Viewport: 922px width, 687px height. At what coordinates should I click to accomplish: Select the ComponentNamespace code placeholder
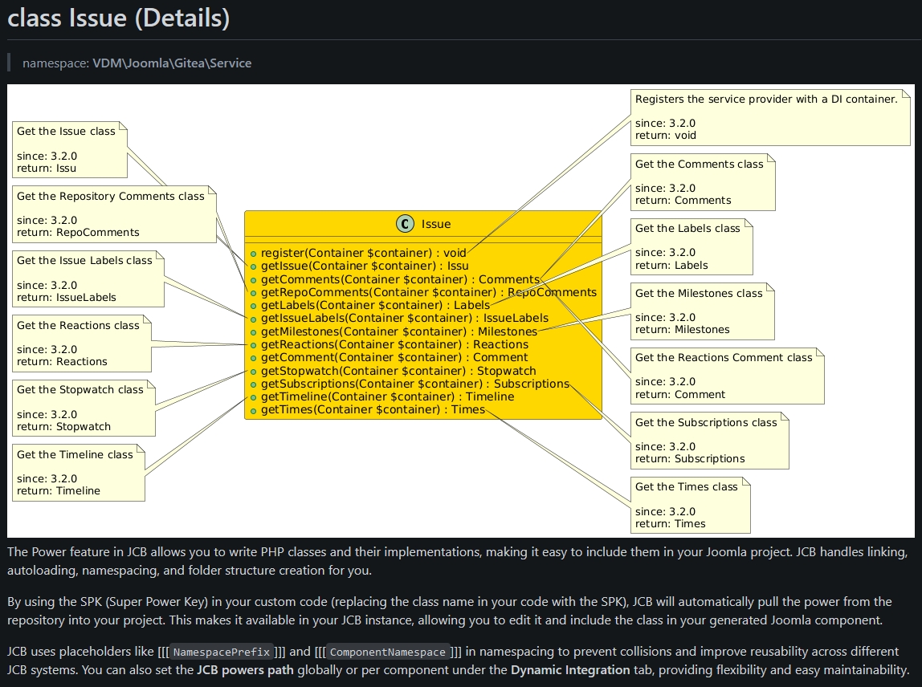pyautogui.click(x=387, y=652)
